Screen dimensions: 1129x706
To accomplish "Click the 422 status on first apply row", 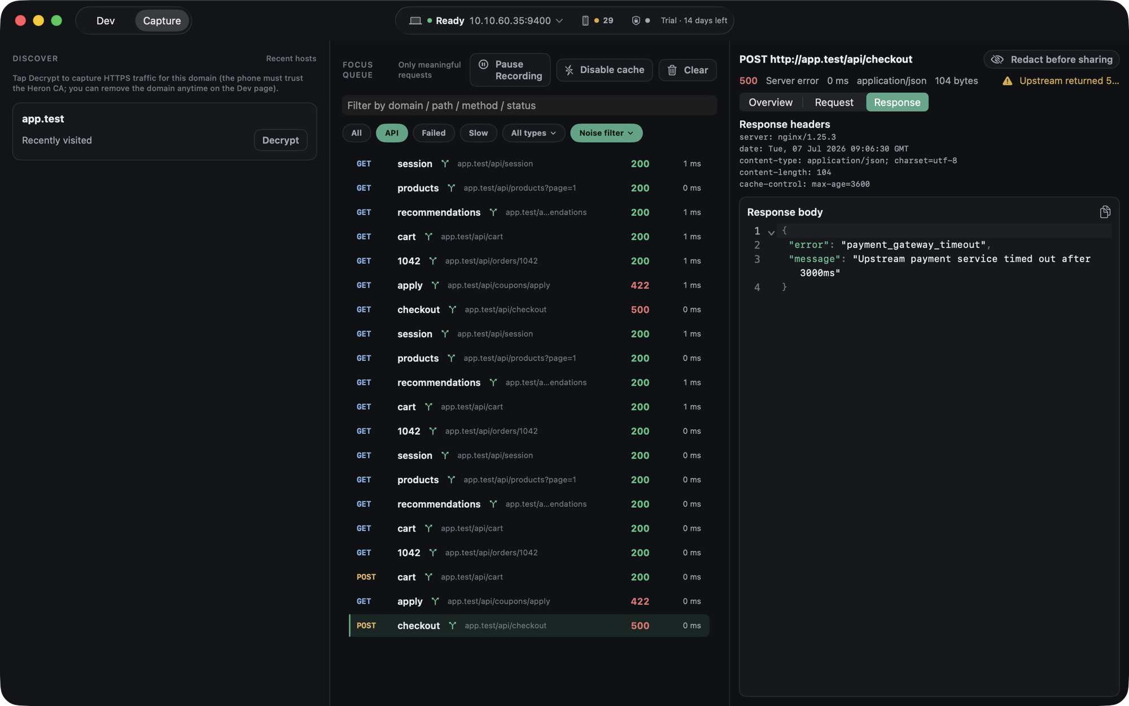I will click(640, 285).
